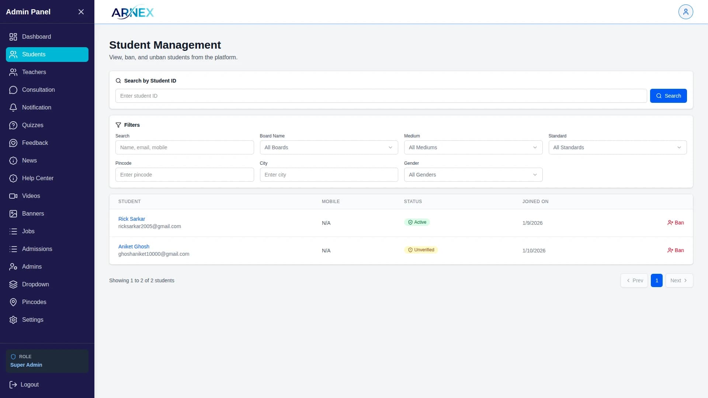708x398 pixels.
Task: Click the Settings gear icon
Action: [13, 320]
